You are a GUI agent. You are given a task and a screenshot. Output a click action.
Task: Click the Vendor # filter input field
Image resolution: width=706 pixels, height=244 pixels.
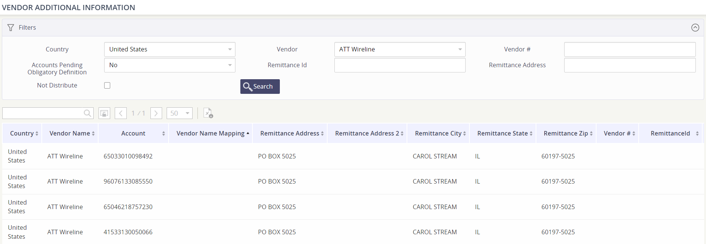point(630,49)
